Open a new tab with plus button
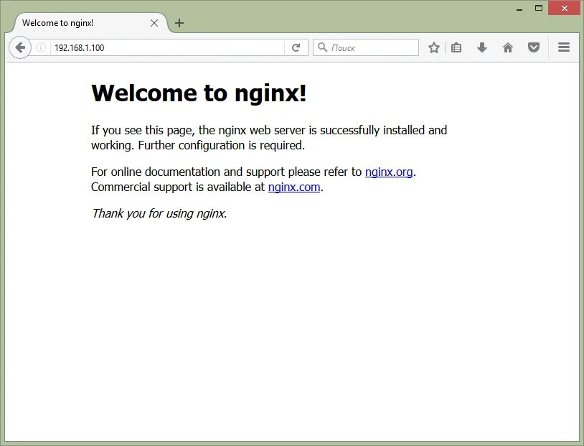The width and height of the screenshot is (584, 446). (x=179, y=23)
